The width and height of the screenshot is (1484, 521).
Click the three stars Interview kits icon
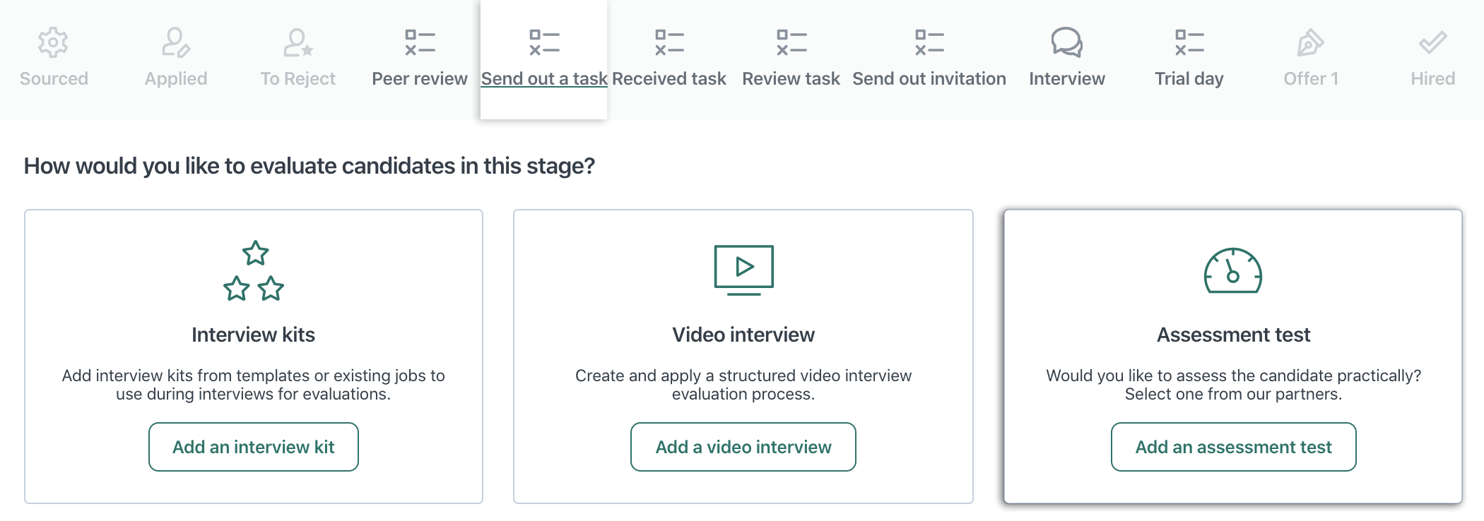(254, 271)
